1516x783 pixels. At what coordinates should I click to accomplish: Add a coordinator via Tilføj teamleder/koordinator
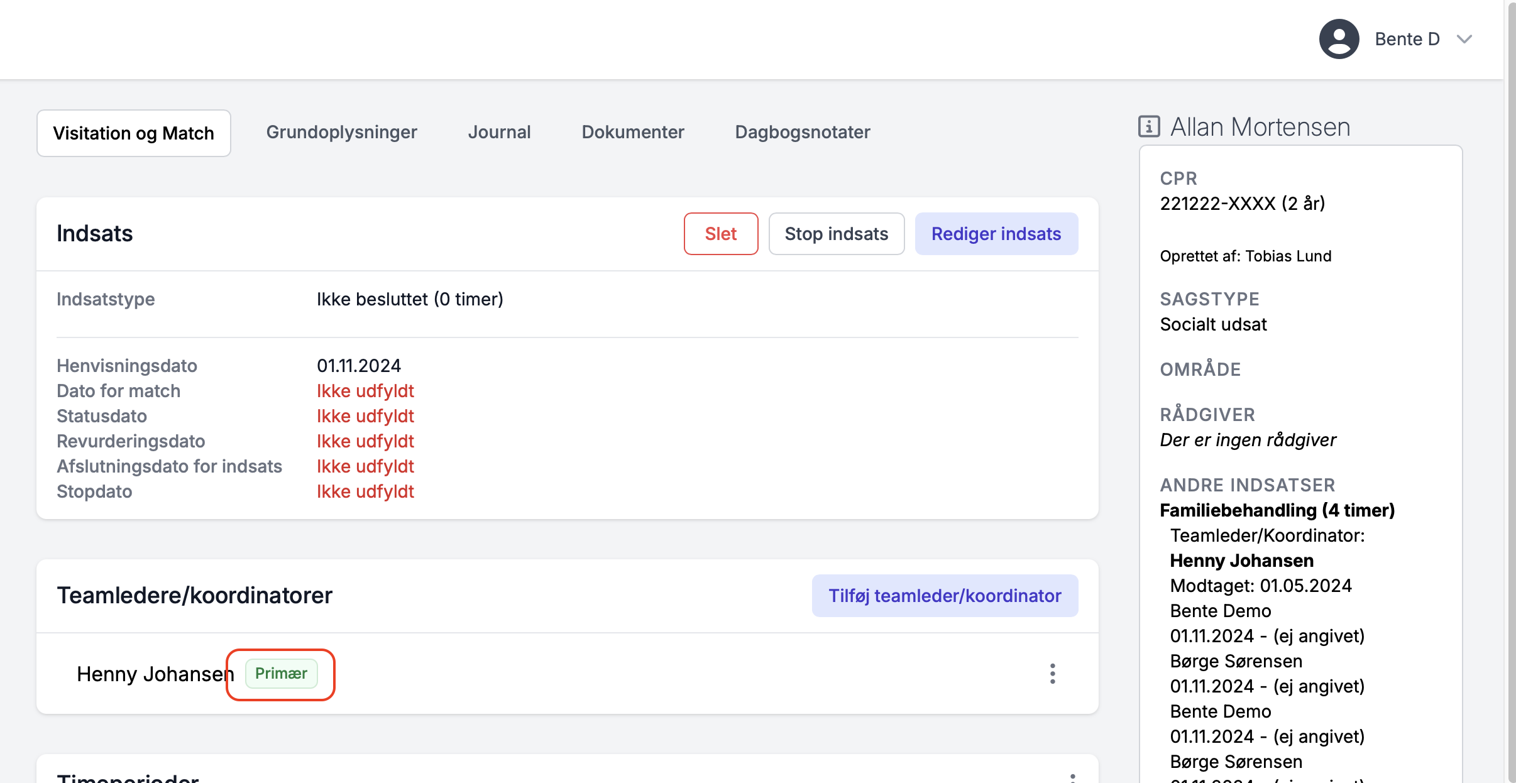[x=945, y=596]
